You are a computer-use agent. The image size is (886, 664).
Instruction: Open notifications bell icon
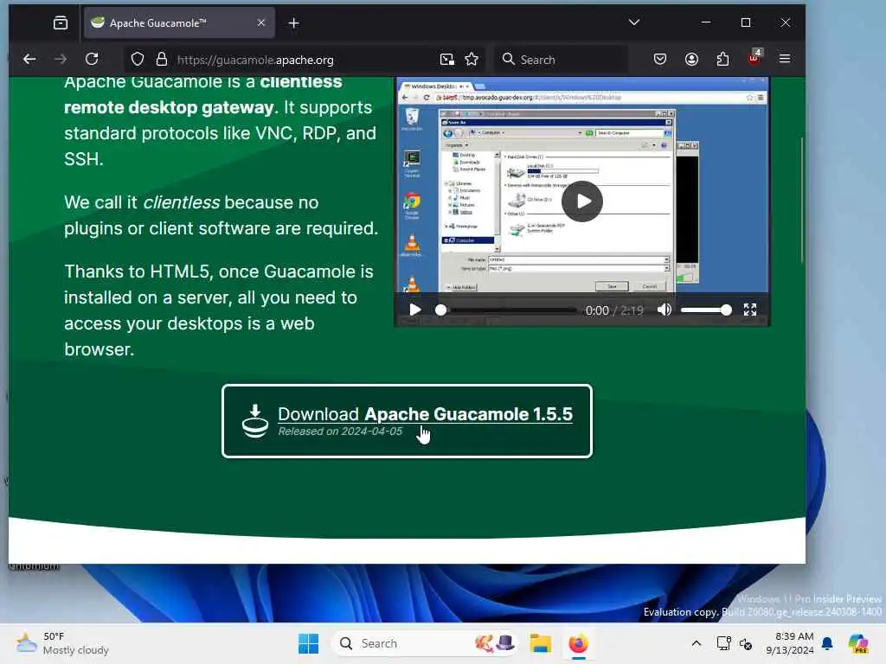827,643
